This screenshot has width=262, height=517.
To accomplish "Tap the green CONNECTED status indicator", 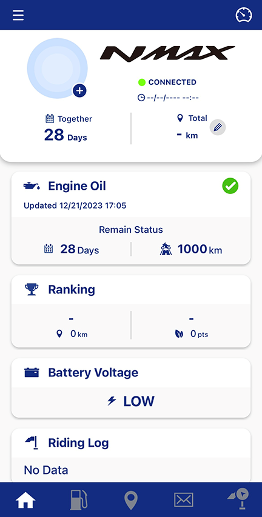I will pos(167,82).
